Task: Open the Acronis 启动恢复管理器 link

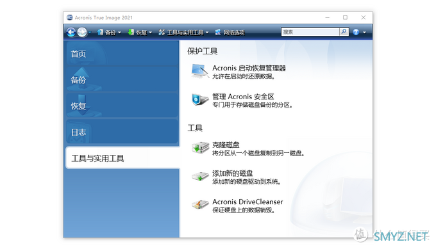Action: 249,68
